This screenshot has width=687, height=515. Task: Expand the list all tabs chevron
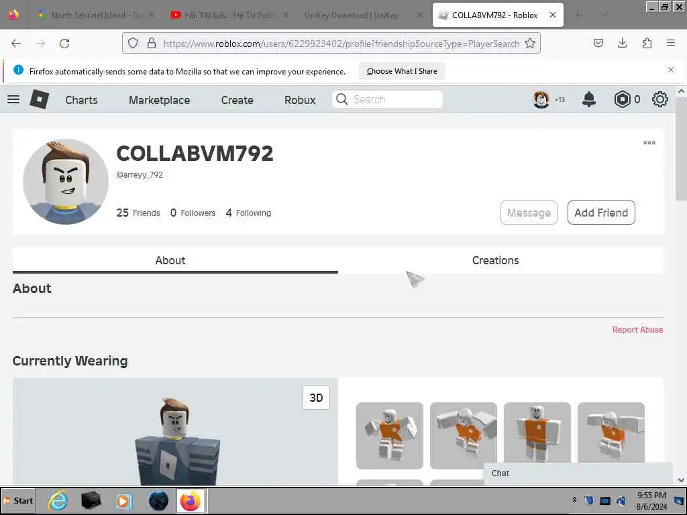pyautogui.click(x=605, y=15)
